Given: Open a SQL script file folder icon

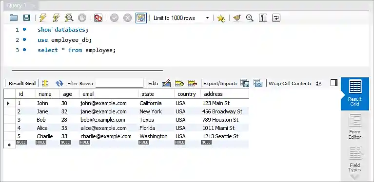Looking at the screenshot, I should click(x=14, y=18).
